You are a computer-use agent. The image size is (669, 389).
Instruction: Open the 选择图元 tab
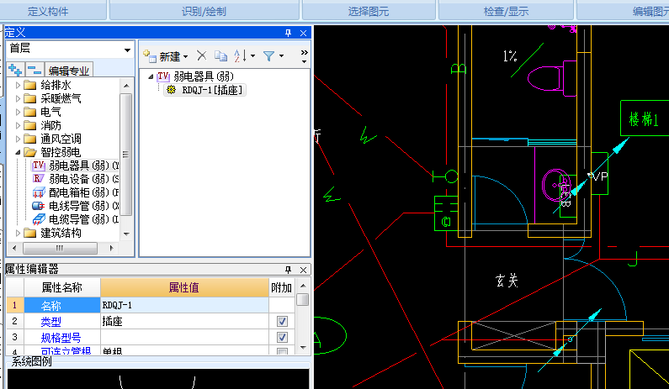pyautogui.click(x=369, y=11)
